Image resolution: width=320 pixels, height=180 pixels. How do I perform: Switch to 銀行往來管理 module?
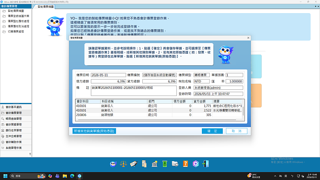tap(16, 130)
